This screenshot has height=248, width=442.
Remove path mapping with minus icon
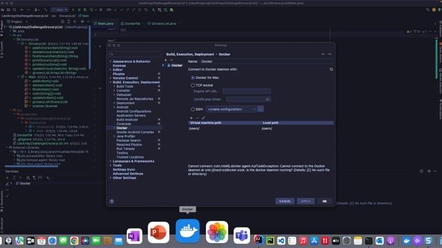click(x=198, y=118)
